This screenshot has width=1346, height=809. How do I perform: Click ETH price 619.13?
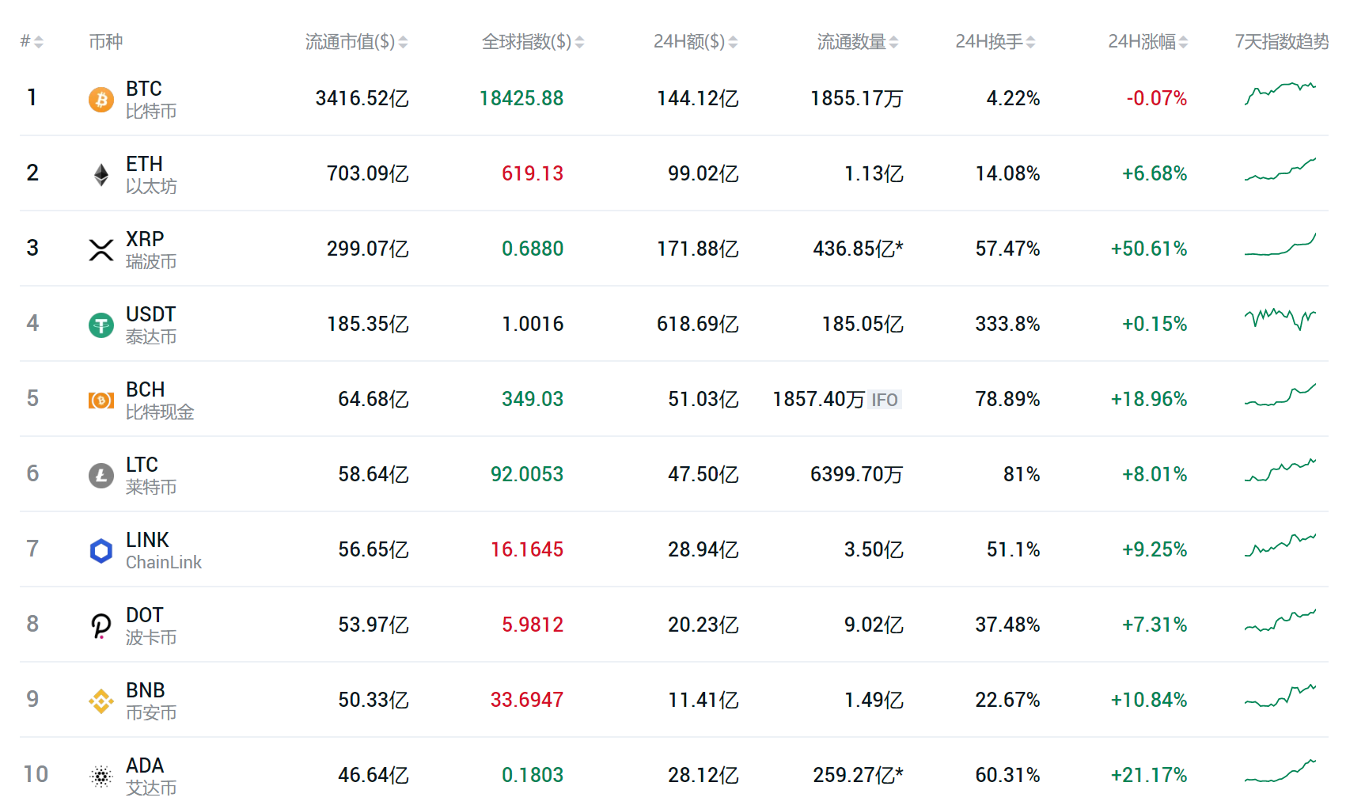pos(533,173)
